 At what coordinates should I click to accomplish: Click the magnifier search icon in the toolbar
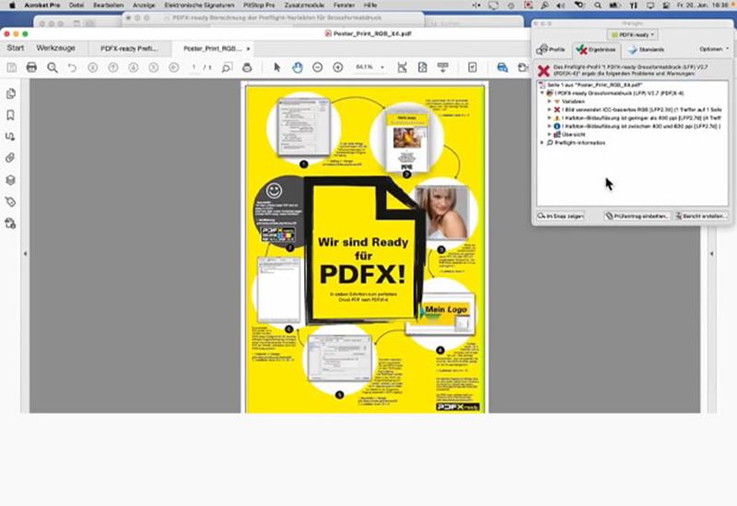click(53, 67)
